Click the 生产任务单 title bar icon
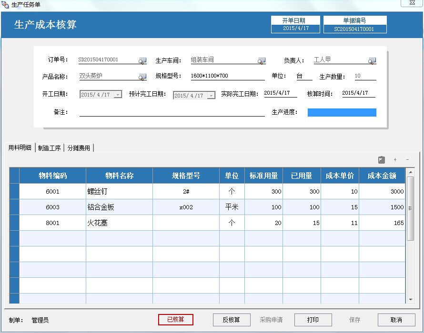 pyautogui.click(x=6, y=4)
